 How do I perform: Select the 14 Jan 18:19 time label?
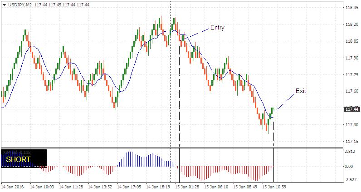point(158,187)
